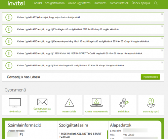The image size is (168, 139).
Task: Click the Vas László name value in Alapadatok
Action: pyautogui.click(x=129, y=135)
